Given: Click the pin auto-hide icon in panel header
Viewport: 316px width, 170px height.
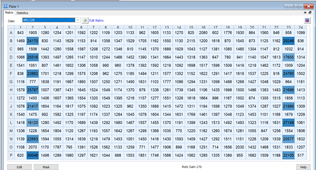Looking at the screenshot, I should (304, 13).
